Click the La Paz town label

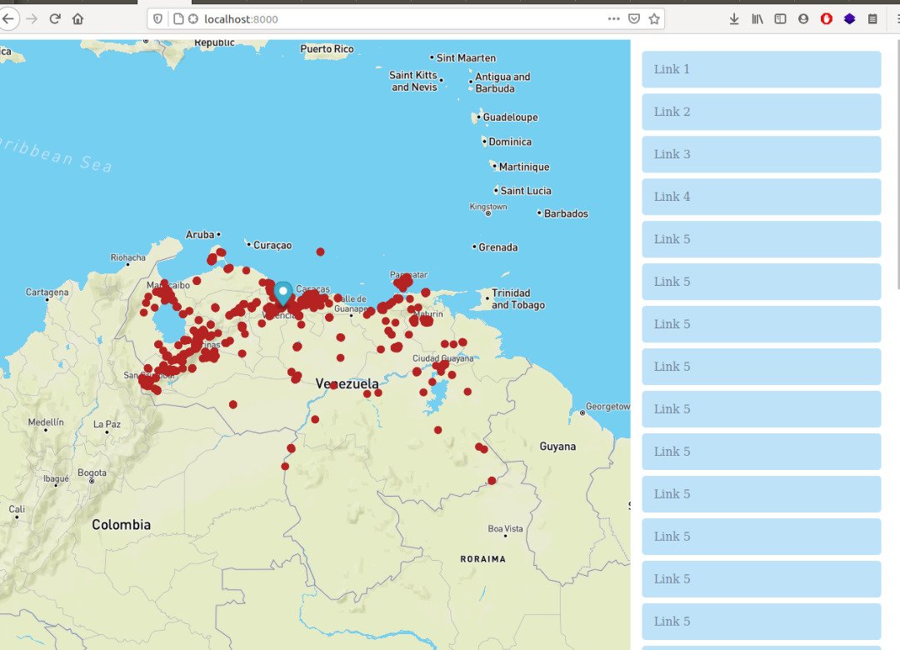pyautogui.click(x=107, y=424)
